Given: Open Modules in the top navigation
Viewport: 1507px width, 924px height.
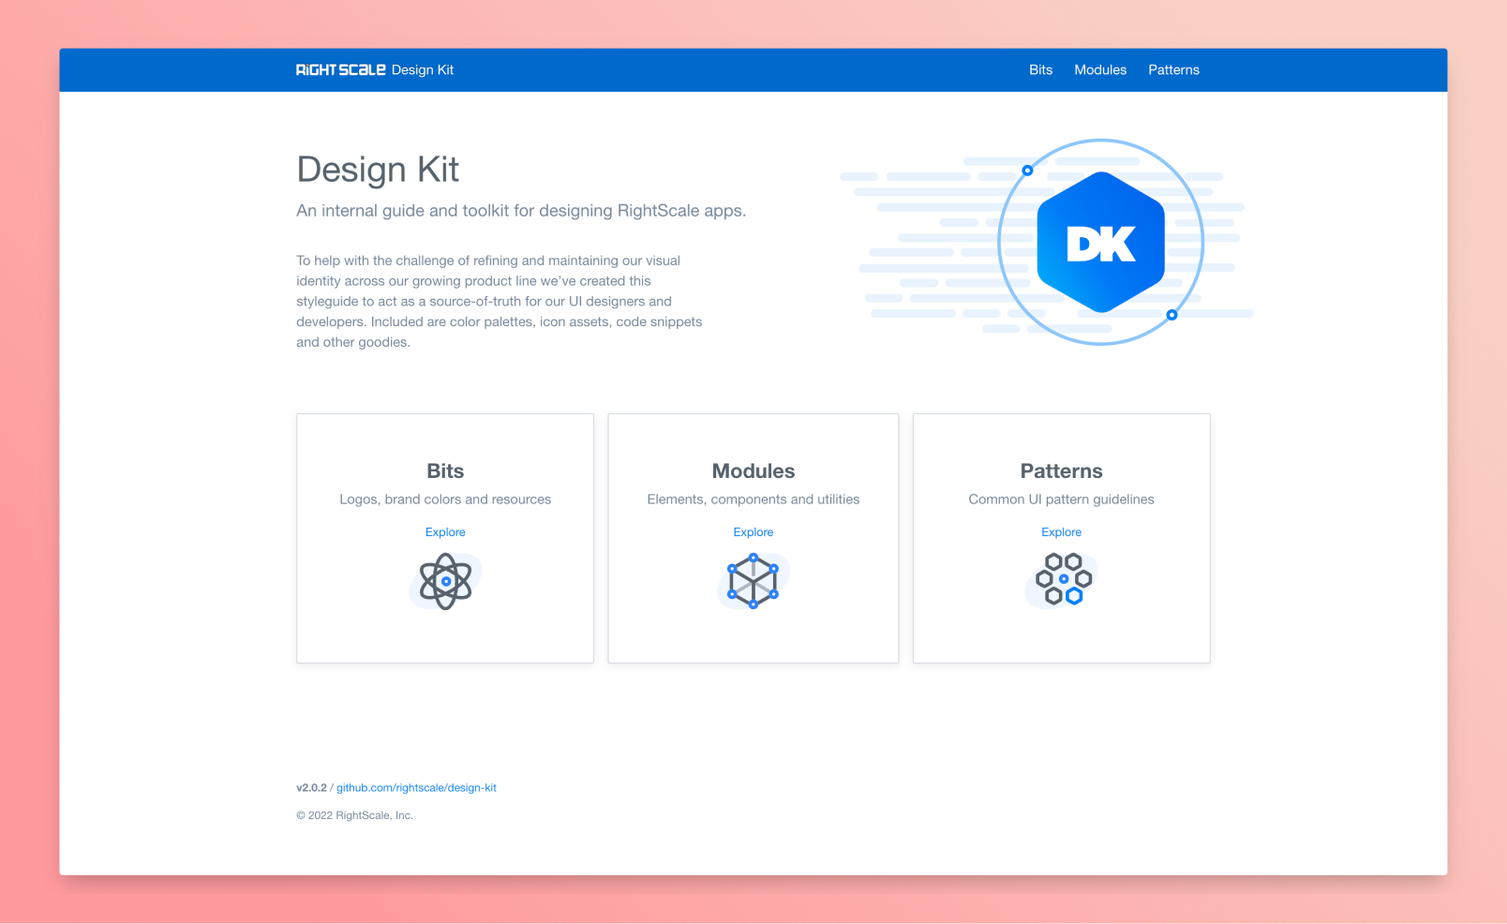Looking at the screenshot, I should pyautogui.click(x=1100, y=70).
